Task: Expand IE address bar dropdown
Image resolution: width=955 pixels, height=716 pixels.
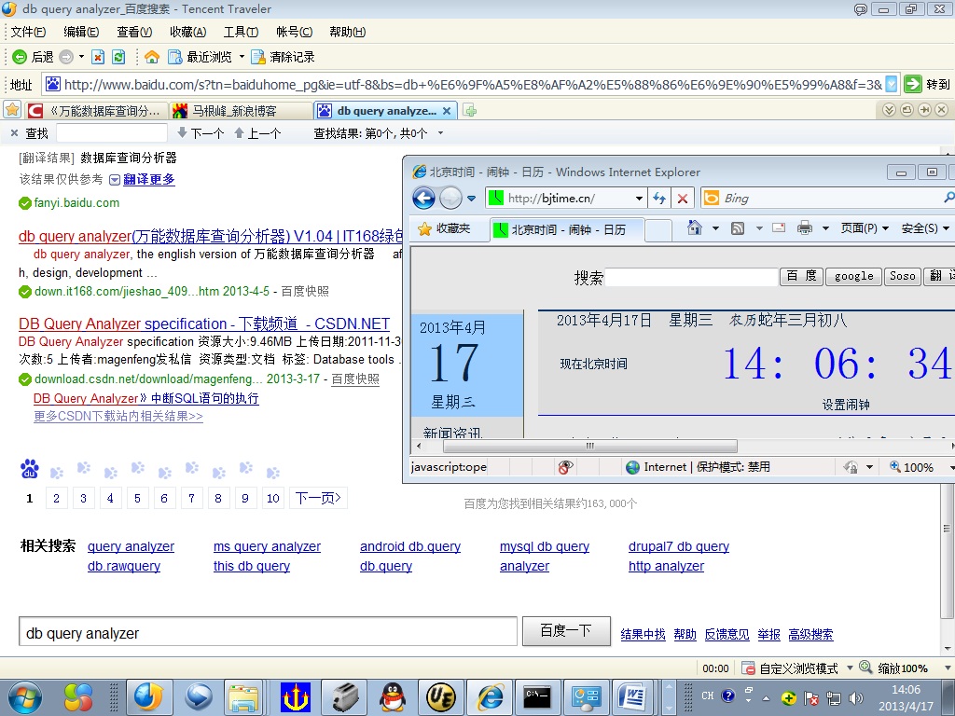Action: [639, 199]
